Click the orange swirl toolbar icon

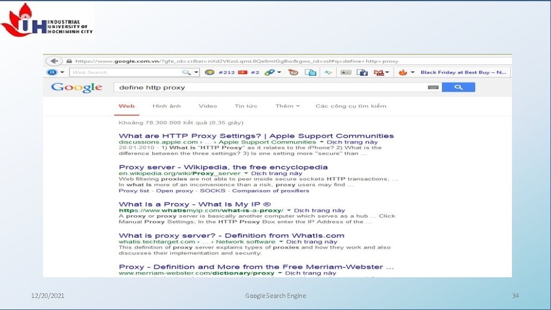pos(293,72)
